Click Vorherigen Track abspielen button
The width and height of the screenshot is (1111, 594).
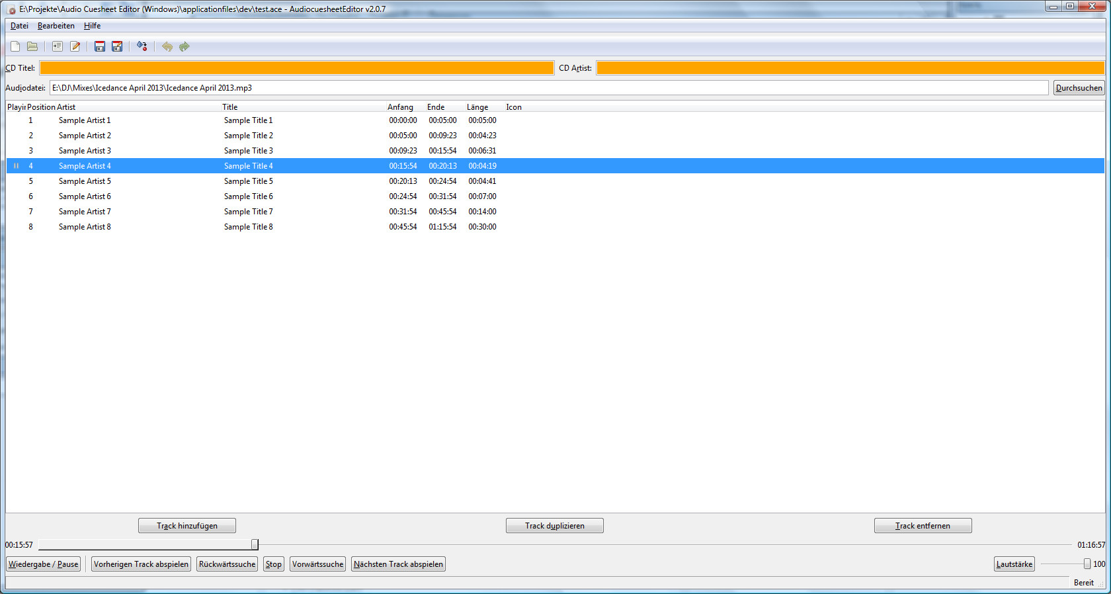pyautogui.click(x=141, y=564)
